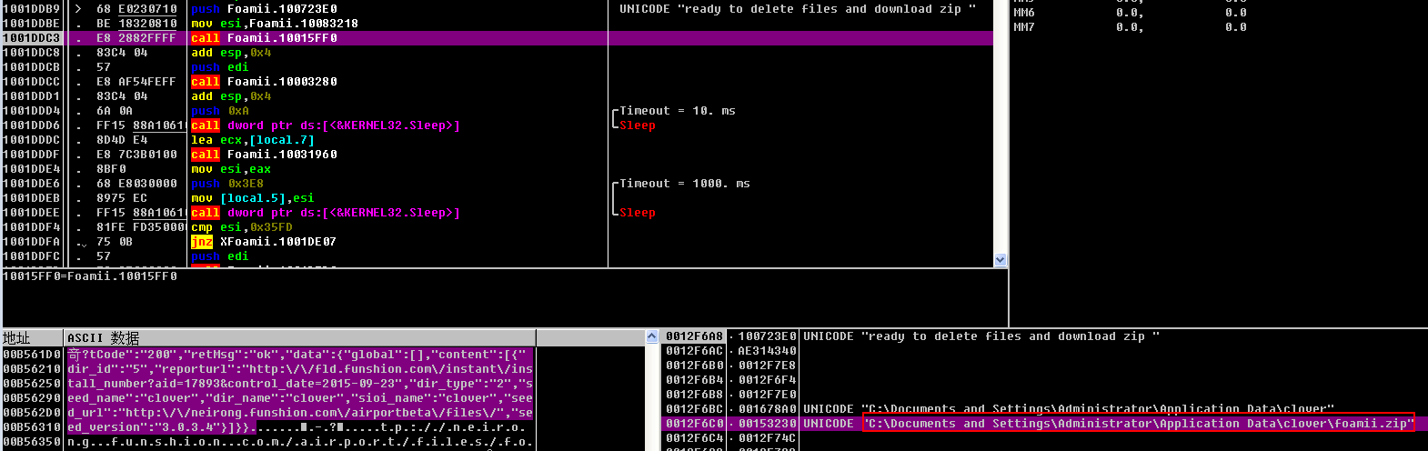
Task: Select address 1001DDB9 in disassembly
Action: [32, 9]
